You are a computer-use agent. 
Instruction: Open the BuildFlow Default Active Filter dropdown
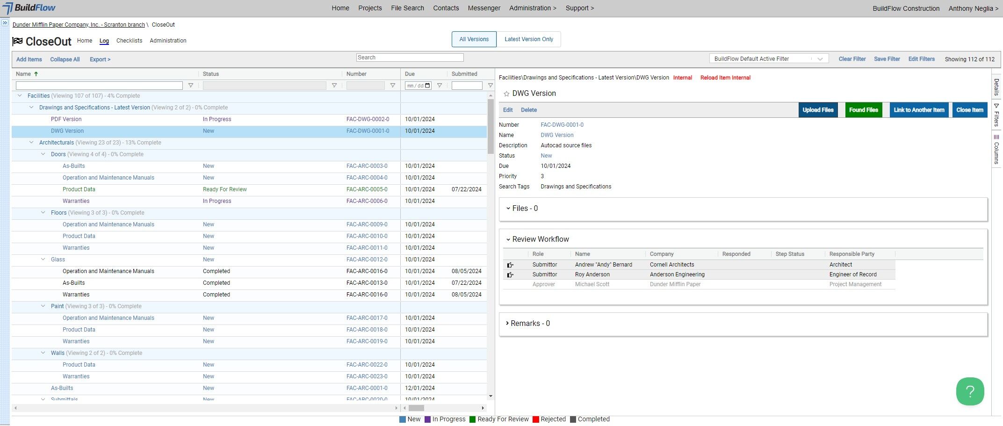(769, 59)
